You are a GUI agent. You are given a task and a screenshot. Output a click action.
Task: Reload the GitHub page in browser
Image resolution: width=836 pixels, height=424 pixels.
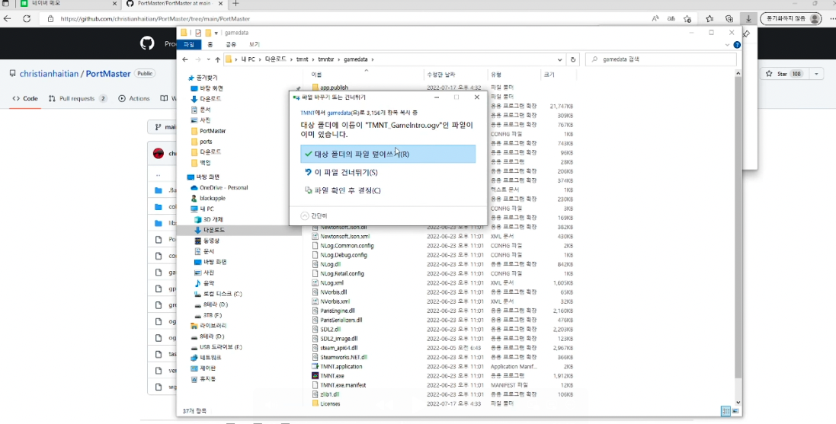point(27,18)
